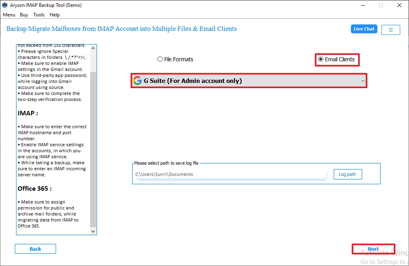409x266 pixels.
Task: Click the instructions panel scroll up arrow
Action: [x=93, y=48]
